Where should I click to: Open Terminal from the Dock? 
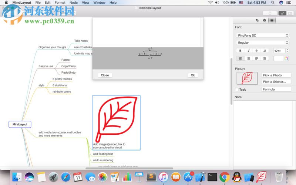click(x=212, y=177)
